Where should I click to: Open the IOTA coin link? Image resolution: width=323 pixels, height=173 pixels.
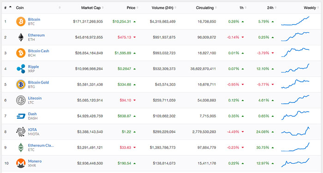click(x=32, y=130)
